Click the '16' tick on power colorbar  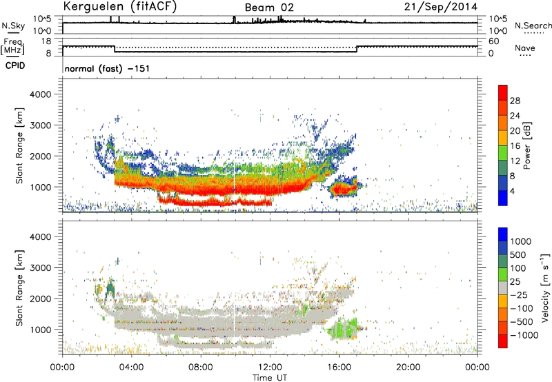[x=515, y=146]
